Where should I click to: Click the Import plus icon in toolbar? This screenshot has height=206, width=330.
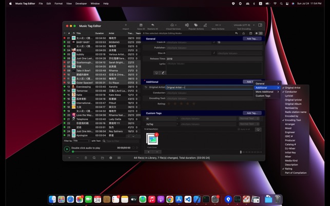[x=126, y=25]
